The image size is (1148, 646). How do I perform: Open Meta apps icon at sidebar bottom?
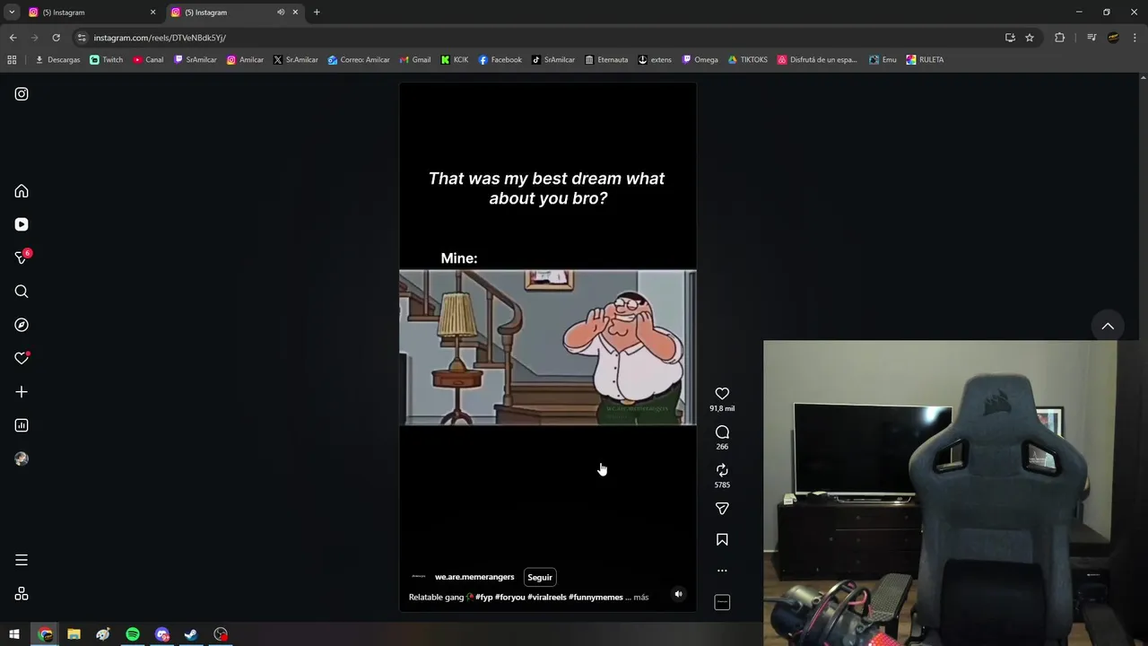(x=22, y=594)
